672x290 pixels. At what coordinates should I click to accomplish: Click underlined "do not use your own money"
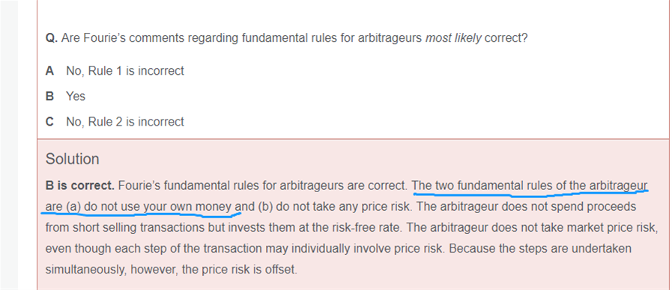[157, 207]
